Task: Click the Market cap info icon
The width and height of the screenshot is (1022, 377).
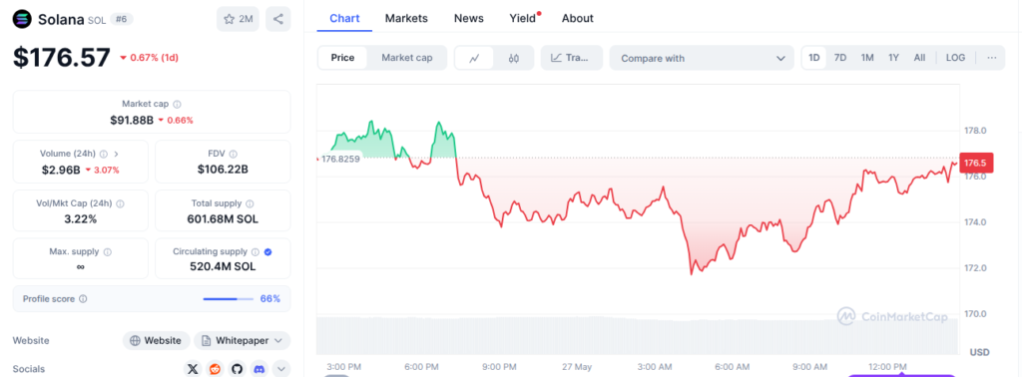Action: pos(178,104)
